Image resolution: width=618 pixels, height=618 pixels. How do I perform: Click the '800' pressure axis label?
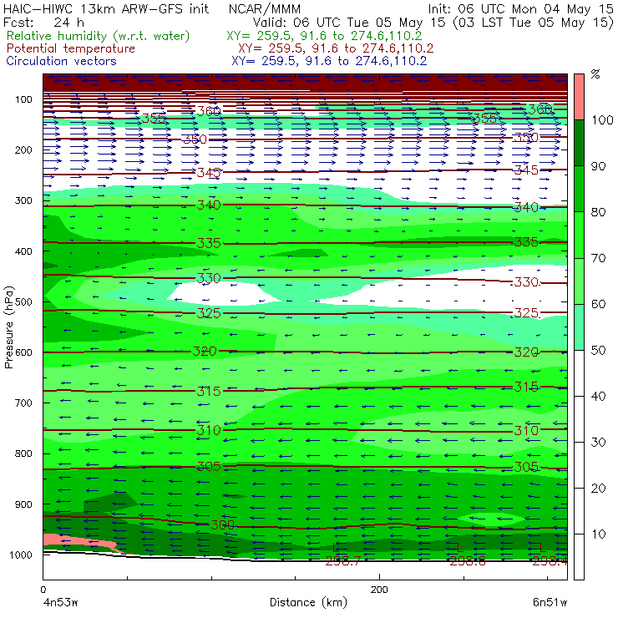click(x=23, y=453)
